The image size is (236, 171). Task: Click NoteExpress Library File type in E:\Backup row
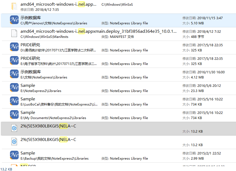pos(129,159)
